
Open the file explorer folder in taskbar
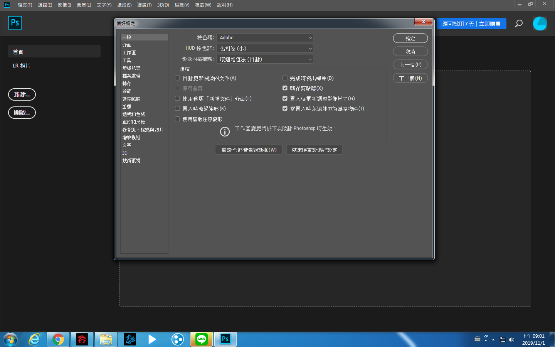click(x=106, y=339)
